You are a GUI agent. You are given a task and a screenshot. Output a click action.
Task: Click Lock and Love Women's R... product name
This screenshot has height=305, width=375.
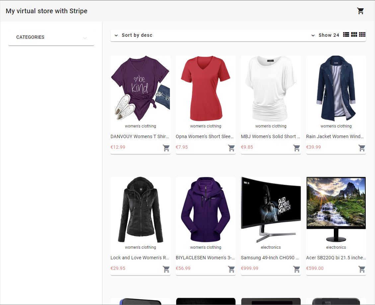[x=140, y=258]
